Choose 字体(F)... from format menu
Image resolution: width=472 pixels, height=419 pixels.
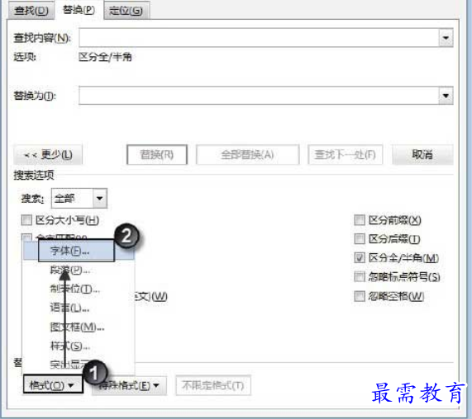[x=79, y=251]
